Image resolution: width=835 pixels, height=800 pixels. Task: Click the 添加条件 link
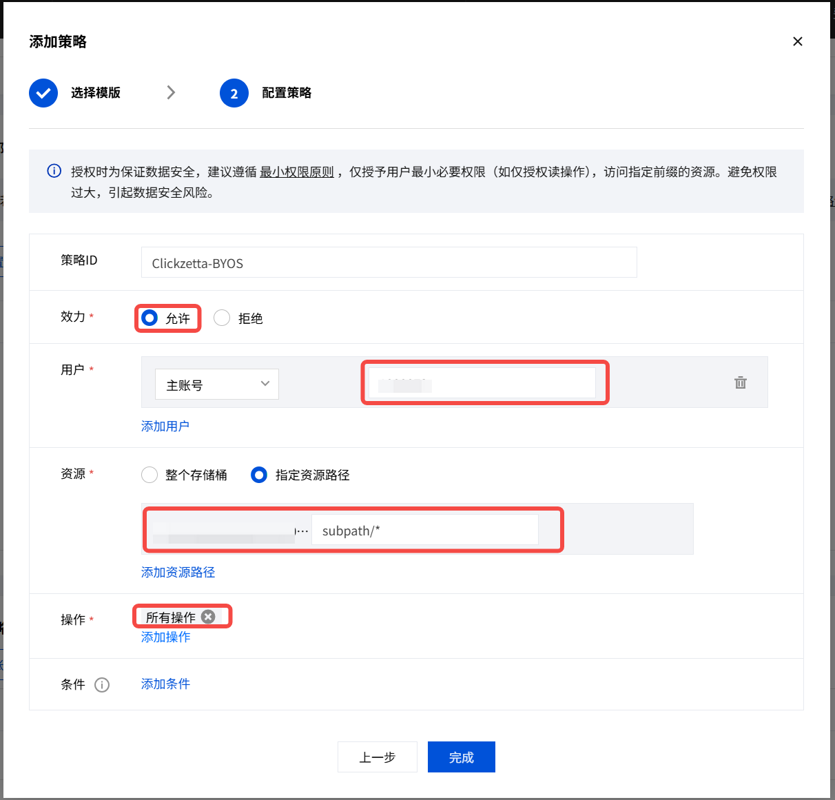(165, 684)
